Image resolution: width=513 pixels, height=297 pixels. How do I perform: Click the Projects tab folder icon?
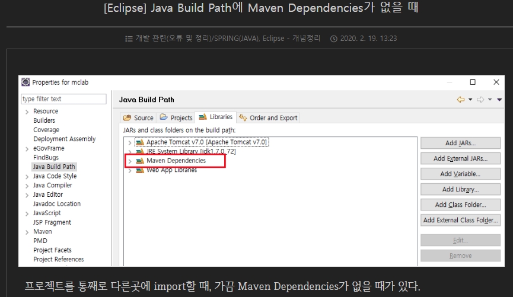(x=164, y=117)
